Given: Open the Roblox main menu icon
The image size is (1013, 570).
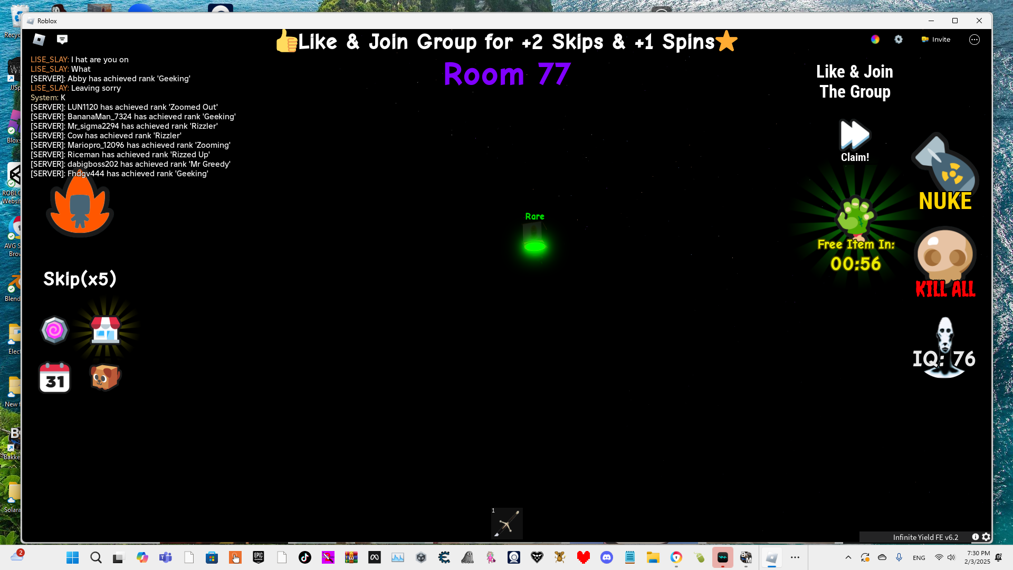Looking at the screenshot, I should [x=39, y=40].
